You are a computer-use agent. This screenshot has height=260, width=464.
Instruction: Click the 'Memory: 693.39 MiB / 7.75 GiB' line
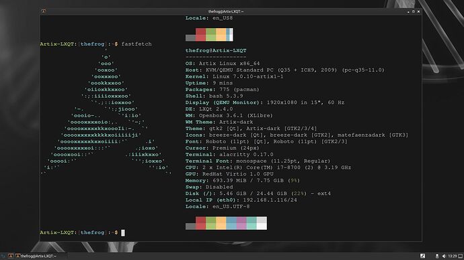pos(243,180)
